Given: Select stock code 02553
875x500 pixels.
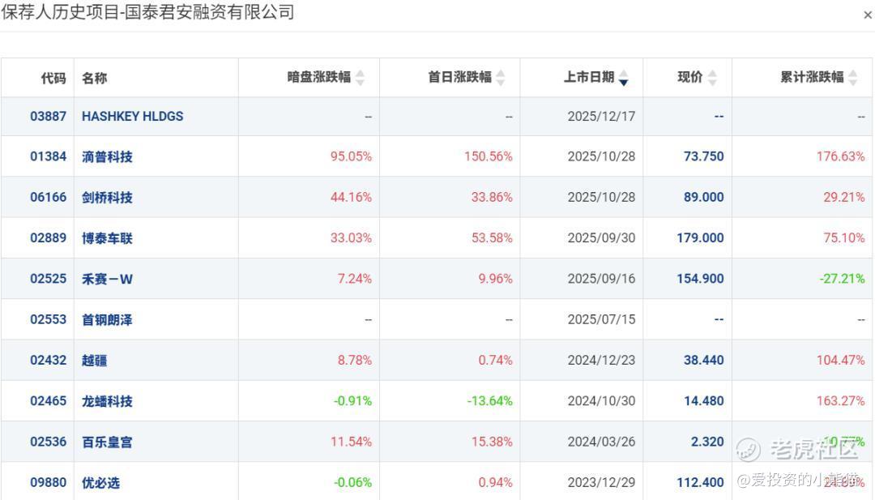Looking at the screenshot, I should click(48, 319).
